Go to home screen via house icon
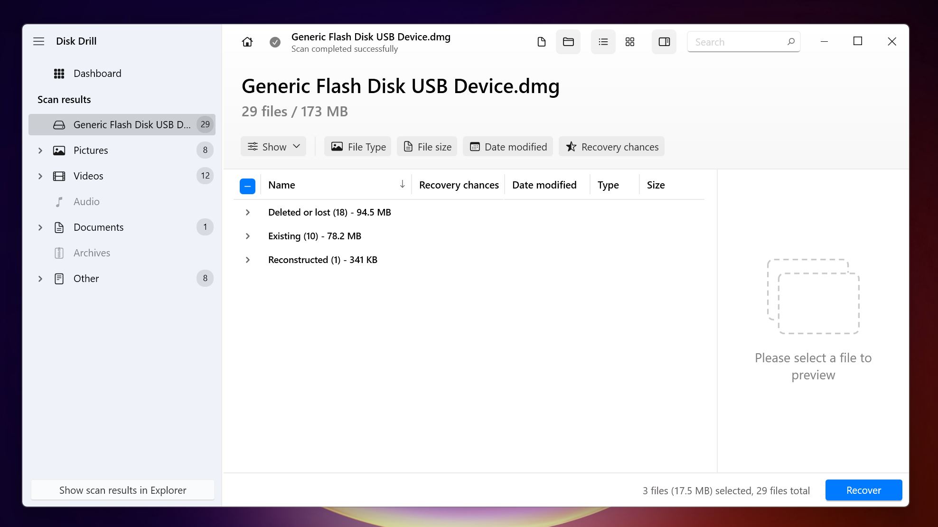The image size is (938, 527). (247, 42)
